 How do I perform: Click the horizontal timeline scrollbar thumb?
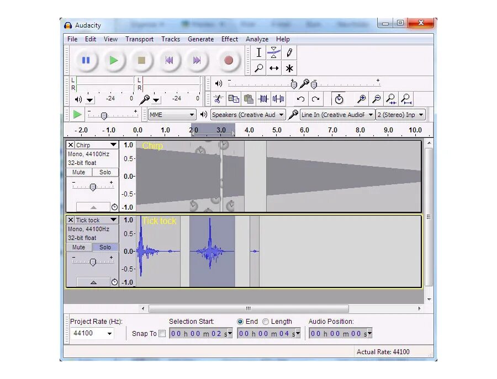click(x=248, y=308)
